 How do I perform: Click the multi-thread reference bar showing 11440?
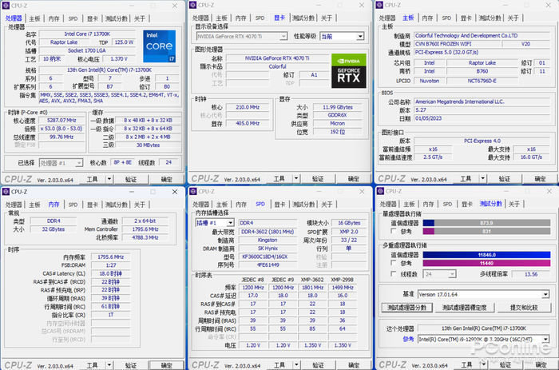(486, 263)
